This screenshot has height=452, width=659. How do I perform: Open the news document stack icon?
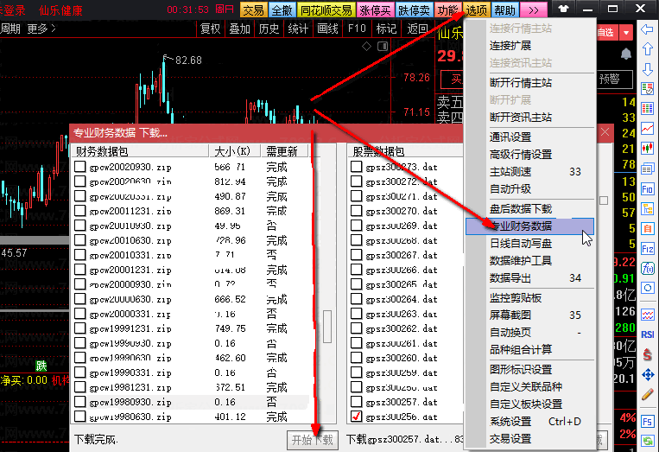pyautogui.click(x=647, y=169)
